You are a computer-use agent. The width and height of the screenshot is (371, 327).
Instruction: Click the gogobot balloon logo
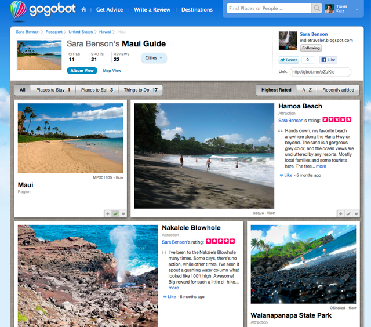point(18,10)
